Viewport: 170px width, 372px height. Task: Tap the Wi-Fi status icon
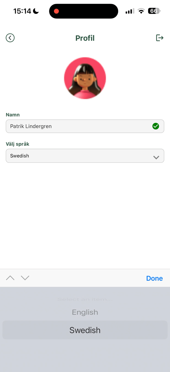[141, 11]
